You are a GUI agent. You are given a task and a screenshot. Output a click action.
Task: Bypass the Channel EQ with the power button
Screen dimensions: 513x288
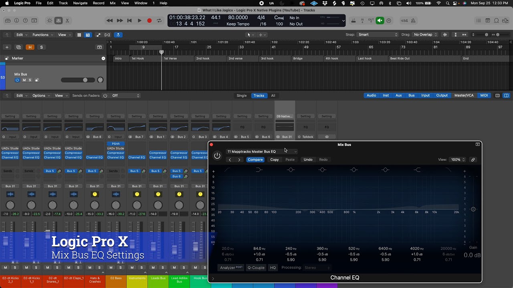(x=217, y=156)
